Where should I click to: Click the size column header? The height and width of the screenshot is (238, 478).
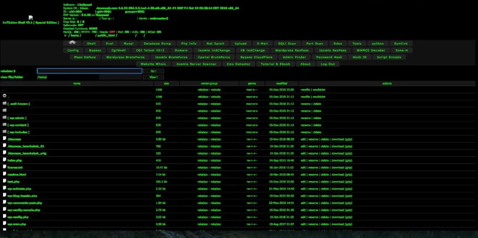point(166,83)
